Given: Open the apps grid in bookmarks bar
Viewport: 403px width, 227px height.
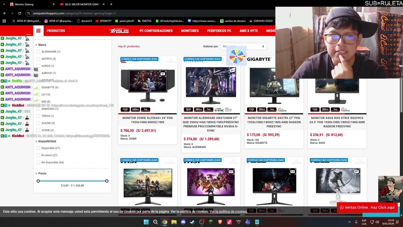Looking at the screenshot, I should click(x=4, y=21).
